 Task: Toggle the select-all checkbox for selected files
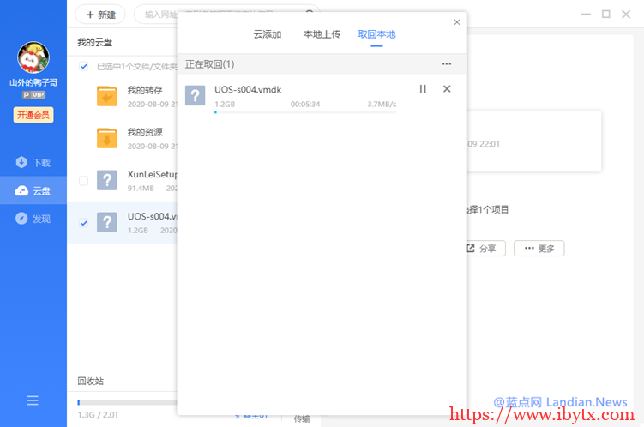pos(83,67)
